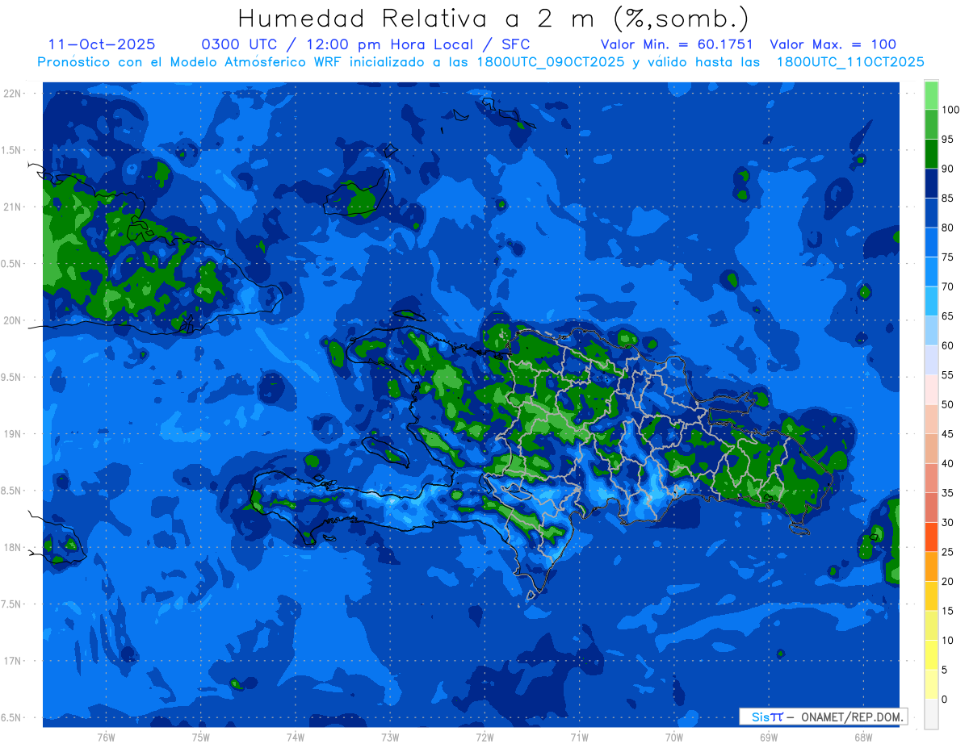The height and width of the screenshot is (748, 969).
Task: Click the WRF model forecast description line
Action: point(480,62)
